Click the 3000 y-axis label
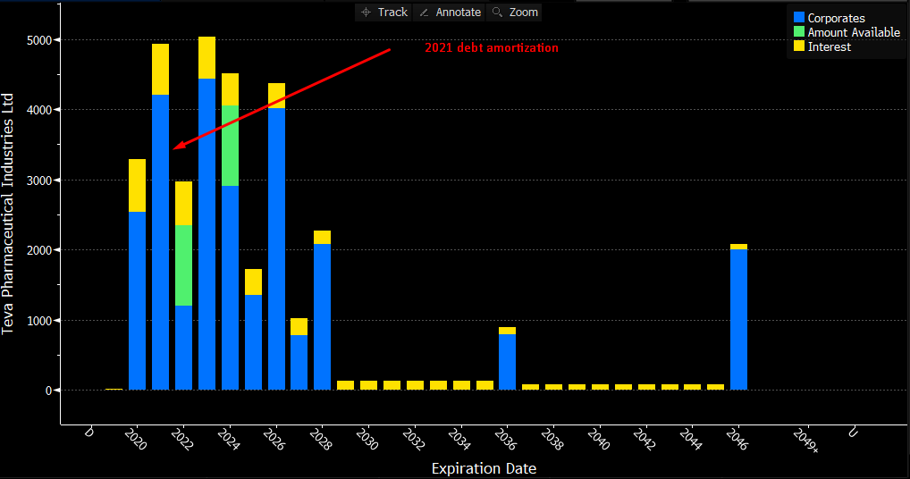Image resolution: width=910 pixels, height=479 pixels. (38, 181)
